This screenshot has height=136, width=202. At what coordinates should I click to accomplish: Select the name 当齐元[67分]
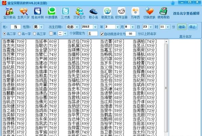pos(15,128)
